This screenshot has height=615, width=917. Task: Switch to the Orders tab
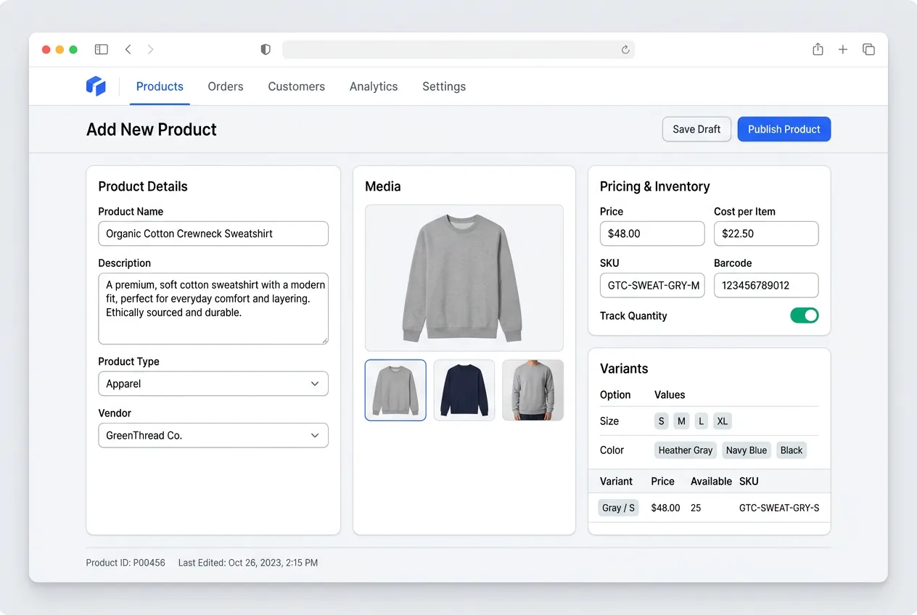click(x=225, y=86)
